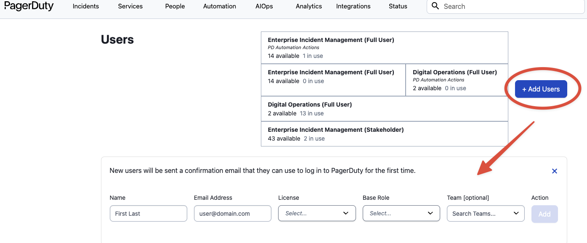Open the Automation menu
This screenshot has width=587, height=243.
[x=220, y=6]
